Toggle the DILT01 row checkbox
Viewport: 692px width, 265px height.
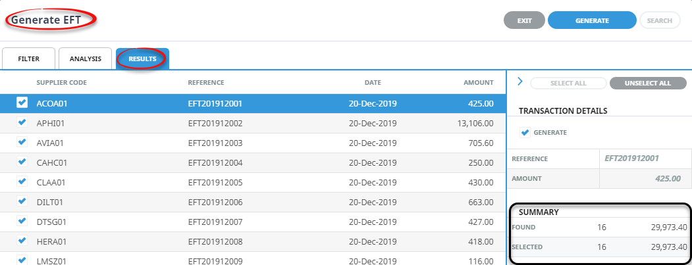(x=22, y=201)
